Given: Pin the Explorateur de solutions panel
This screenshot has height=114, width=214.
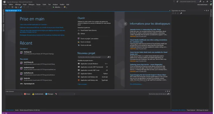Looking at the screenshot, I should tap(206, 11).
